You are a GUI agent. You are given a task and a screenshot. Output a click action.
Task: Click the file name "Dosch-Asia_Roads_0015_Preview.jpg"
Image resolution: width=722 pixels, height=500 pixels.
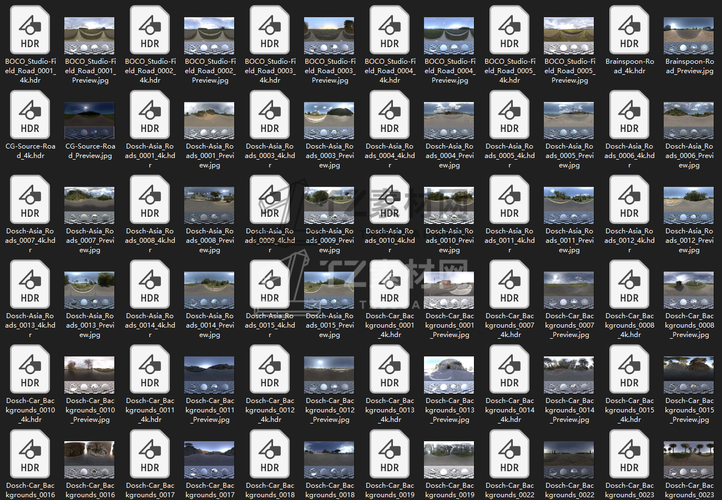(x=330, y=325)
